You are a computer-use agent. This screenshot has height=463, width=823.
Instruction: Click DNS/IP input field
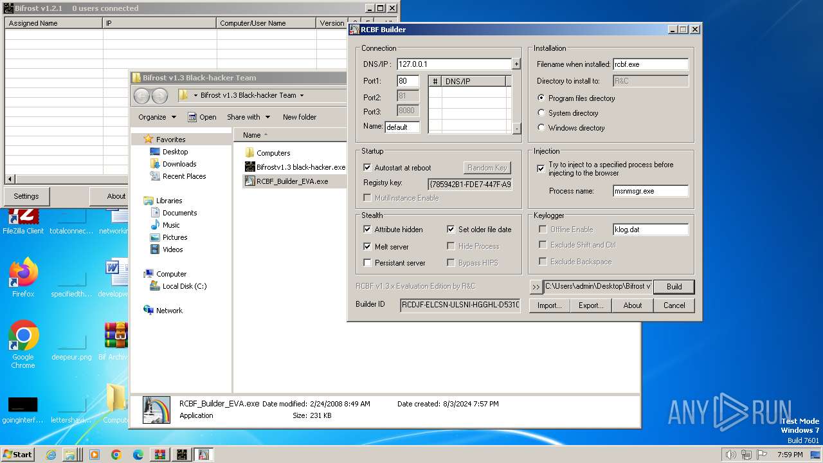coord(454,64)
